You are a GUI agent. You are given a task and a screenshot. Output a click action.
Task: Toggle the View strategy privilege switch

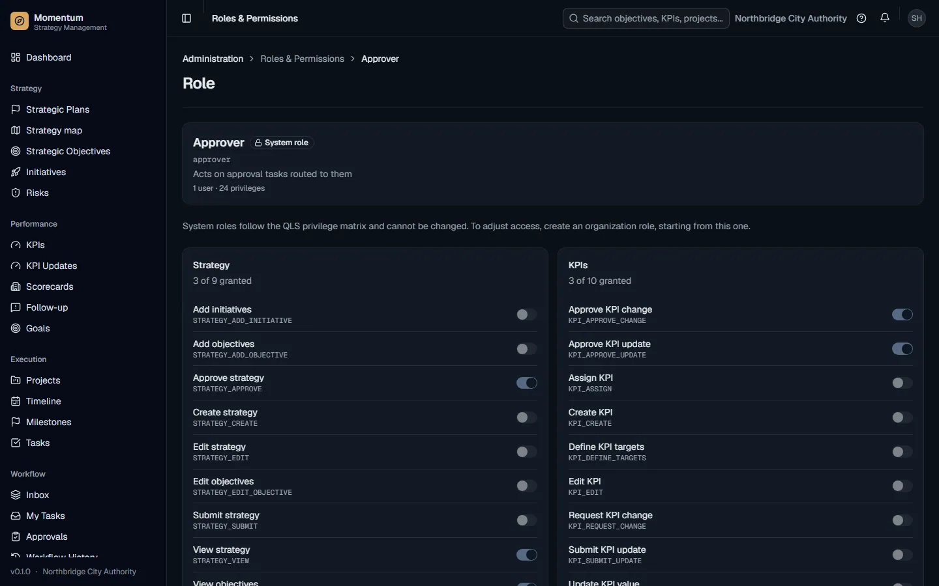click(527, 555)
